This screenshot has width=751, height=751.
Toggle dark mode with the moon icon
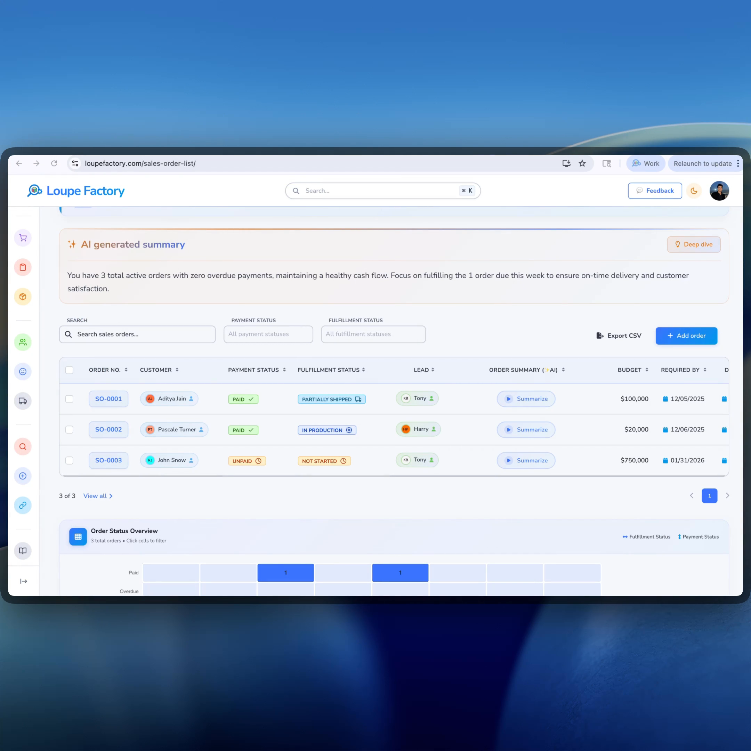point(694,191)
